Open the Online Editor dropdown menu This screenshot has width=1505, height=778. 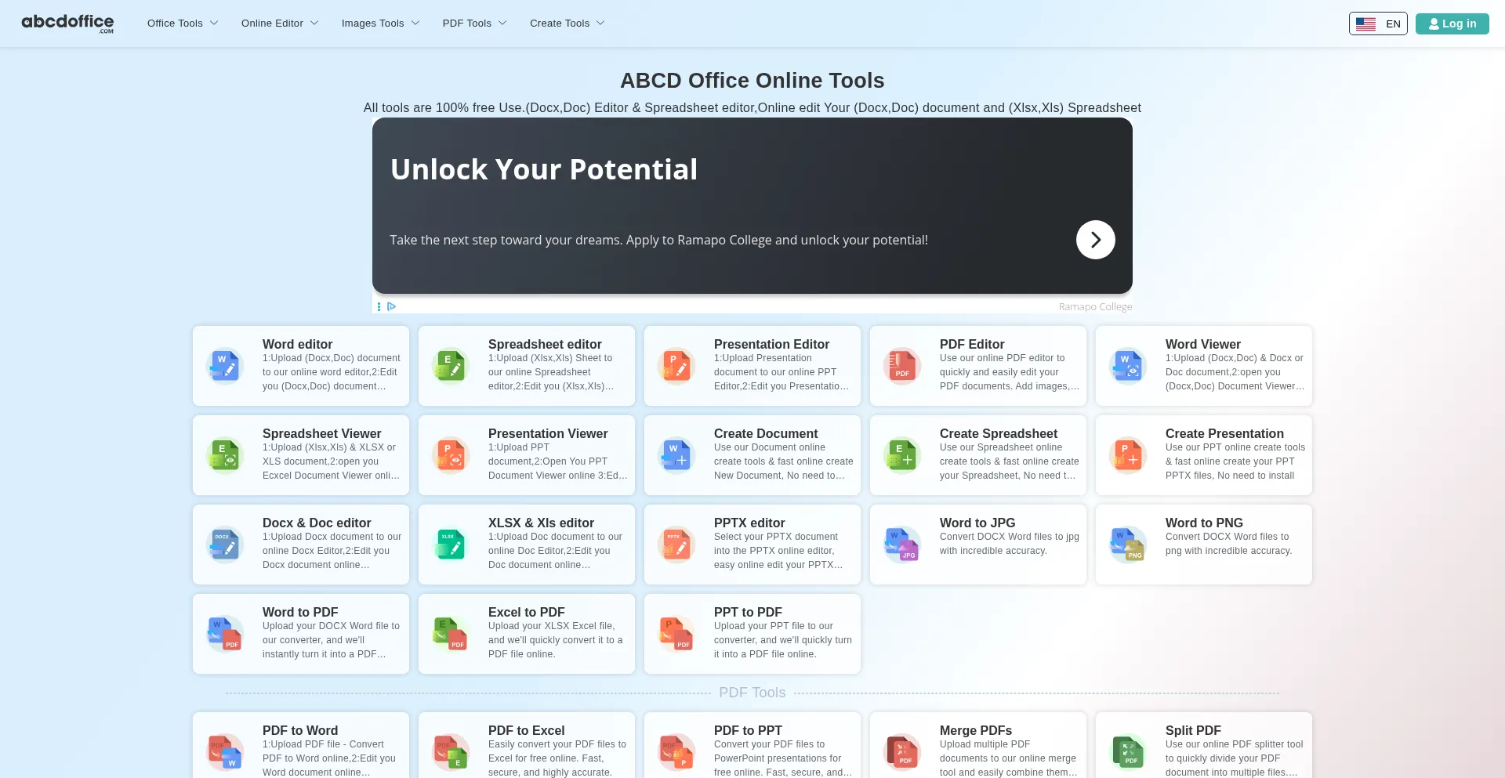279,24
